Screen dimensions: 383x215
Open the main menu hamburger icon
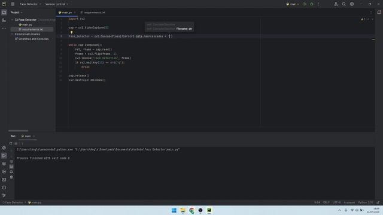(x=13, y=4)
